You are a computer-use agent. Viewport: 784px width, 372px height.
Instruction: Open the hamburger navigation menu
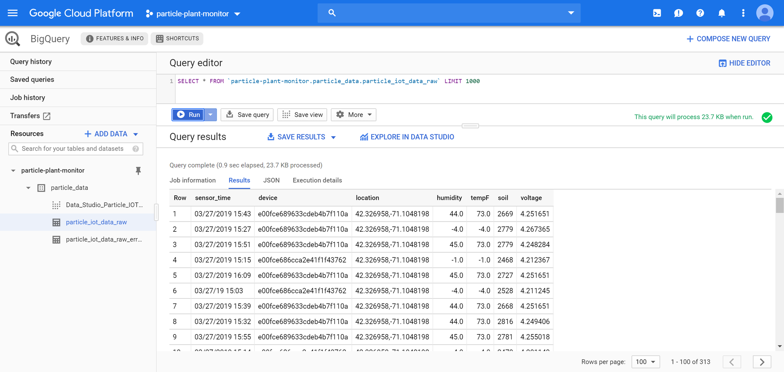point(13,13)
